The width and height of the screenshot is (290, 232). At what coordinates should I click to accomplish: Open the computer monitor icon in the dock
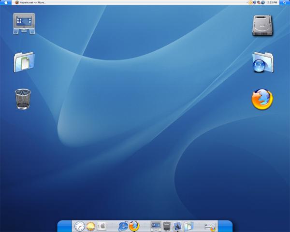(156, 226)
